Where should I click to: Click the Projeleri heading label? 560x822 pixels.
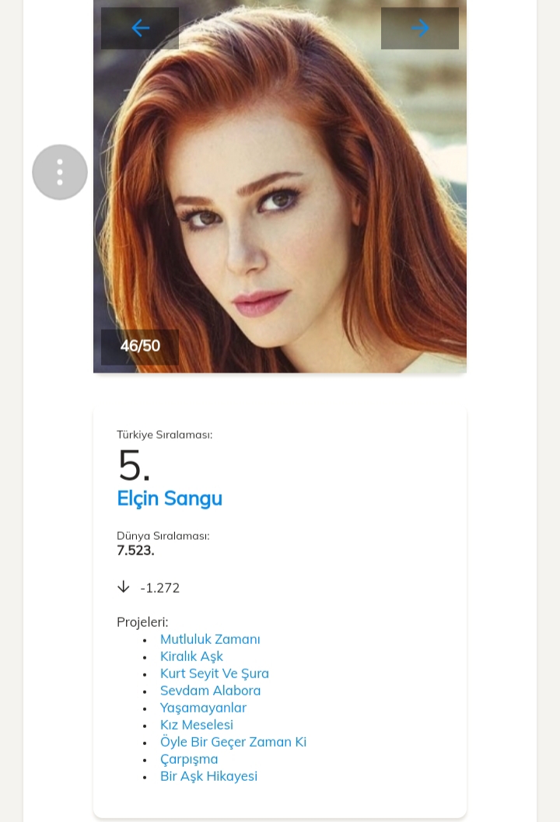coord(142,622)
